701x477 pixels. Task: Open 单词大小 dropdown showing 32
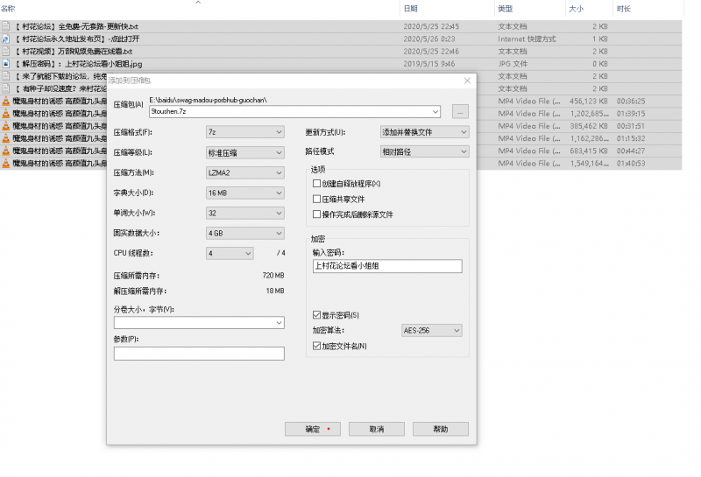click(x=245, y=213)
